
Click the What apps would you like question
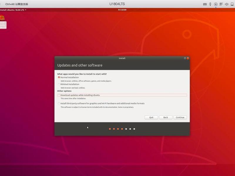click(82, 74)
